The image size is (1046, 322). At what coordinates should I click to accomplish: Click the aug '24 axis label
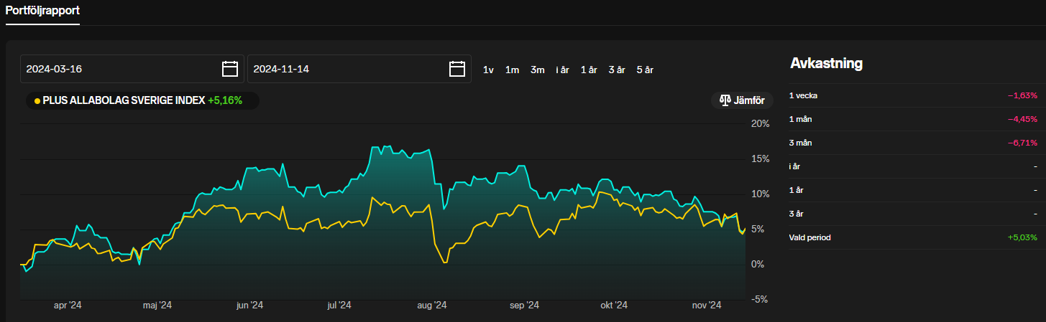coord(431,306)
